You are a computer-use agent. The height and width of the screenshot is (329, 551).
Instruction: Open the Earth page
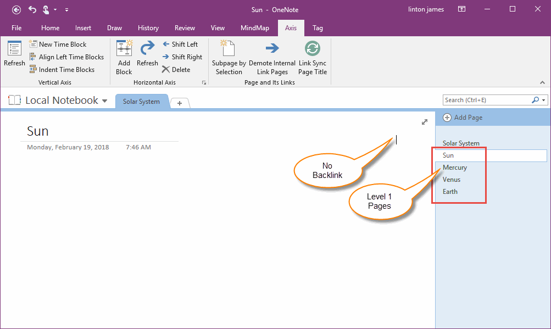[450, 192]
